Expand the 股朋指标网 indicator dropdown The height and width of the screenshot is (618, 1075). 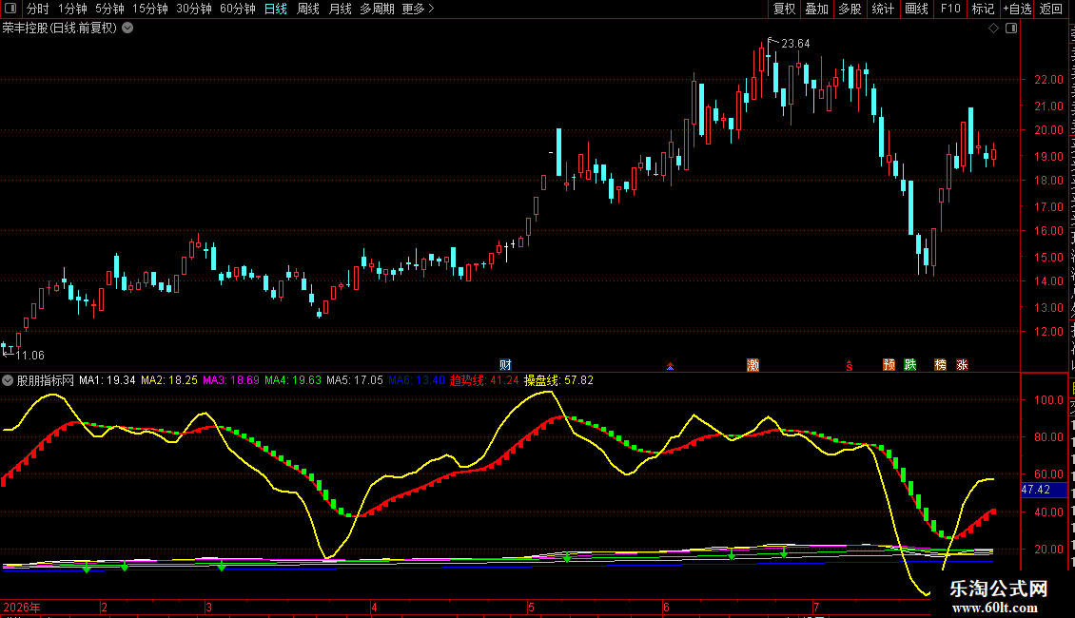point(8,380)
